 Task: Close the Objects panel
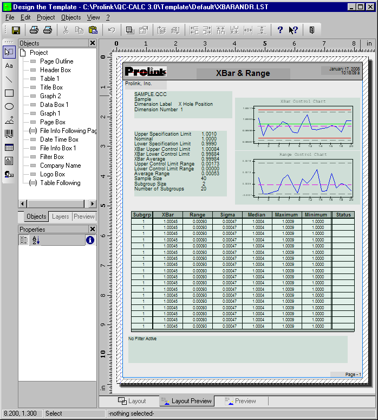pyautogui.click(x=93, y=43)
